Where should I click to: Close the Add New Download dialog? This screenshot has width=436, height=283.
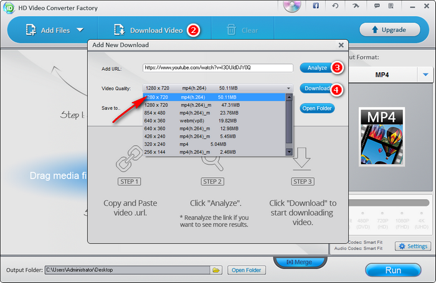point(341,45)
